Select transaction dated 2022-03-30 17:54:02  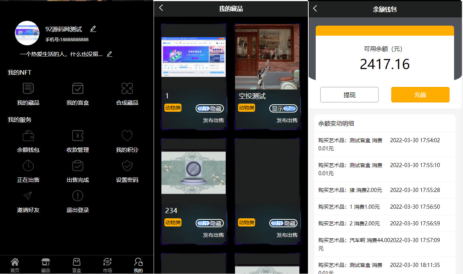pyautogui.click(x=385, y=144)
